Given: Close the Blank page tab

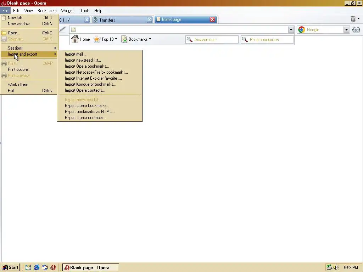Looking at the screenshot, I should coord(212,19).
